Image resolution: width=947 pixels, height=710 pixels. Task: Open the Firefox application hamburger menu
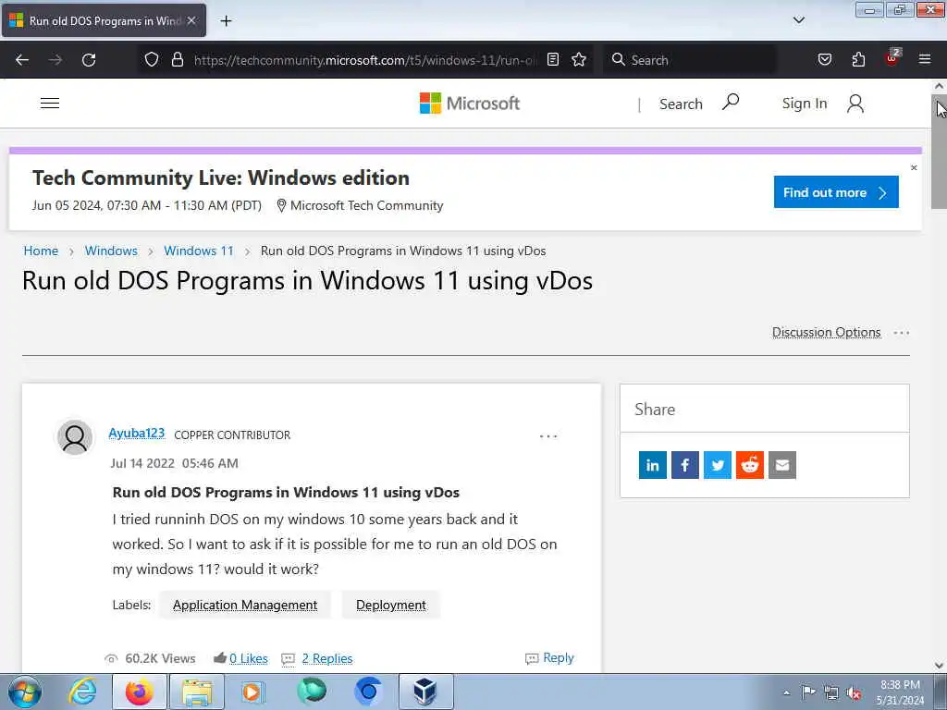click(925, 59)
